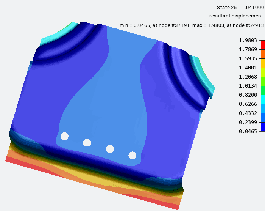Click legend scale value 0.2399
Image resolution: width=265 pixels, height=211 pixels.
click(248, 122)
